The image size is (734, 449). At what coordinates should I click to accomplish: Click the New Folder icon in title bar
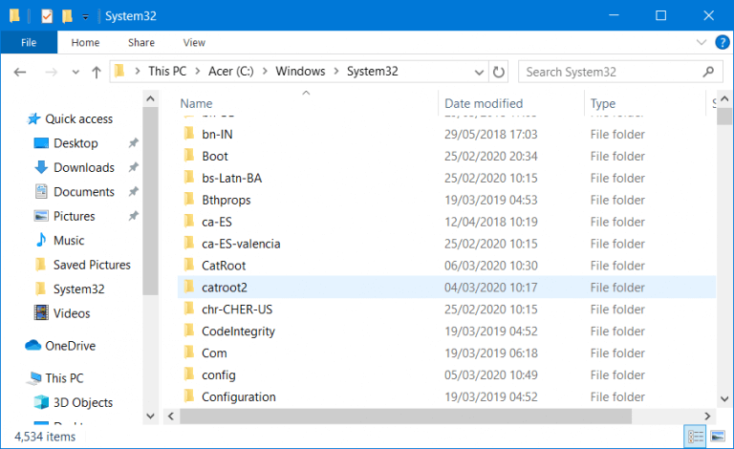point(67,16)
